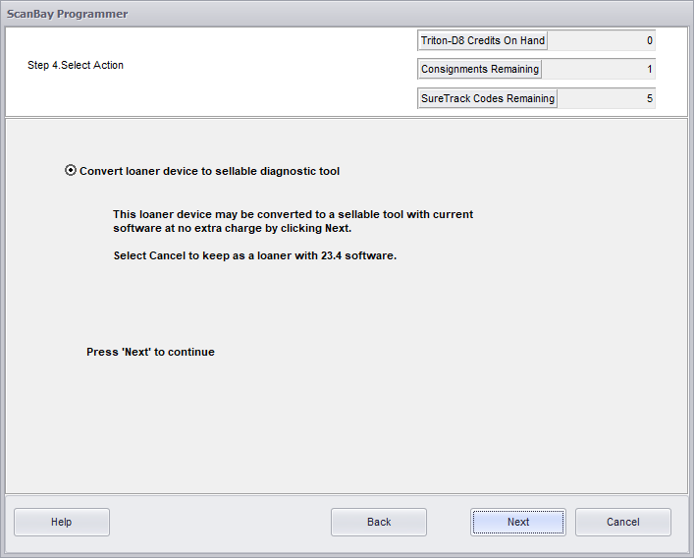Viewport: 695px width, 560px height.
Task: Click the Triton-D8 Credits On Hand label
Action: 482,40
